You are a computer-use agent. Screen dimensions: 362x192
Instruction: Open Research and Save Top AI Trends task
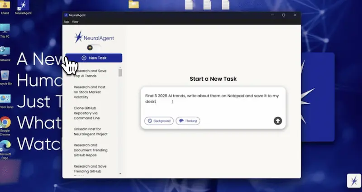tap(90, 73)
